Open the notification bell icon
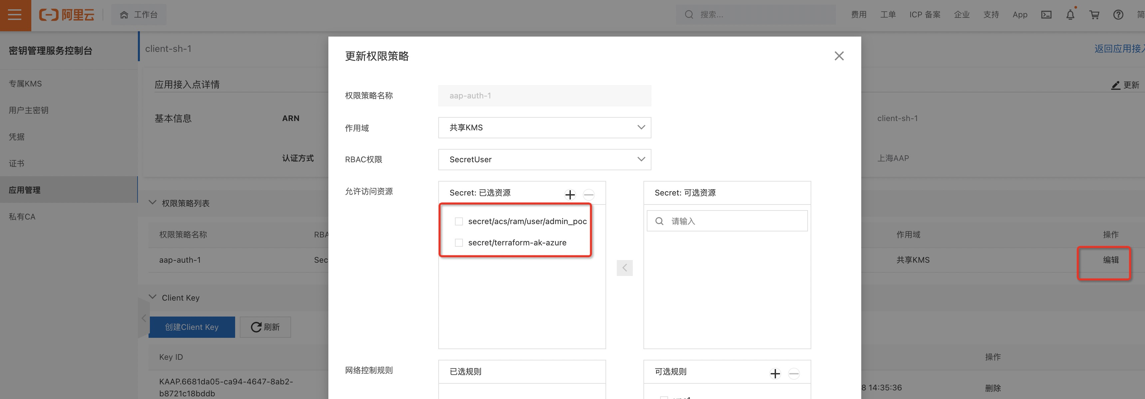1145x399 pixels. tap(1070, 15)
